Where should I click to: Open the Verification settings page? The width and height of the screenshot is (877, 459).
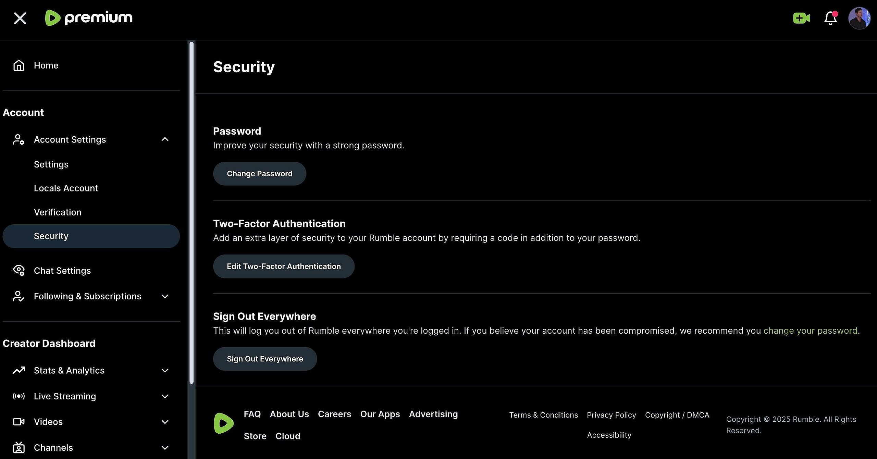58,212
